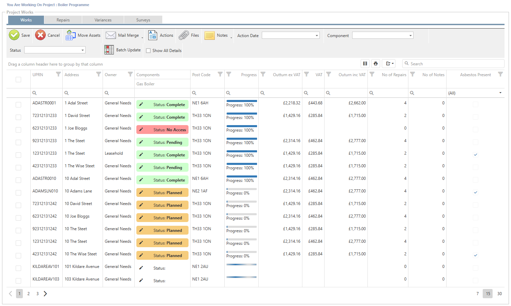The width and height of the screenshot is (511, 306).
Task: Tick the row checkbox for ADASTR0001
Action: 18,105
